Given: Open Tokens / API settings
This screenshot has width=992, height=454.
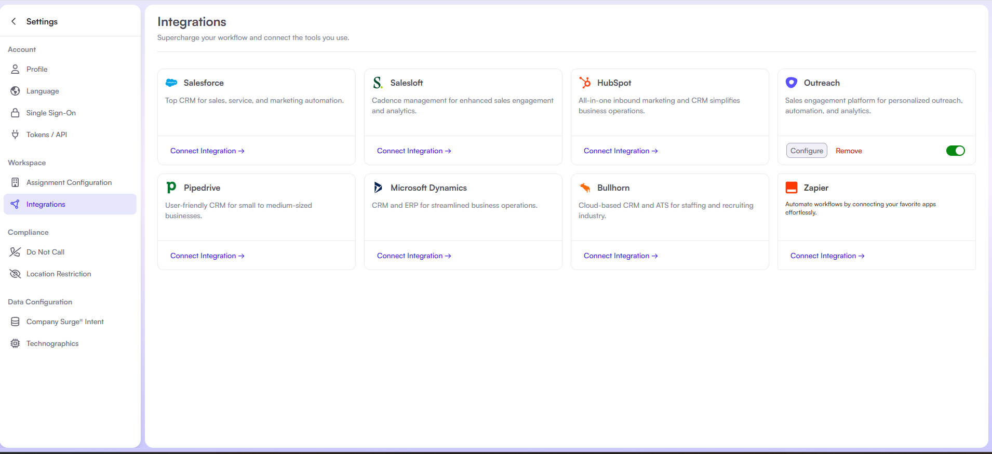Looking at the screenshot, I should click(x=47, y=135).
